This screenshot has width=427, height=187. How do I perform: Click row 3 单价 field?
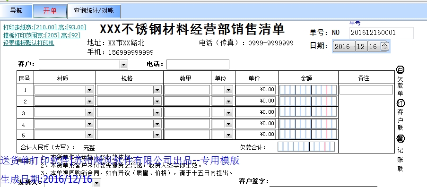coord(256,112)
